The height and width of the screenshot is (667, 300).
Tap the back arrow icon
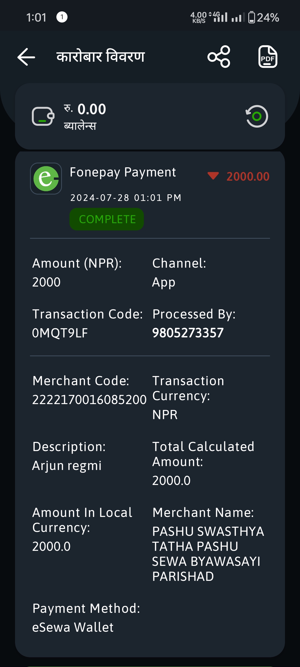click(x=26, y=57)
